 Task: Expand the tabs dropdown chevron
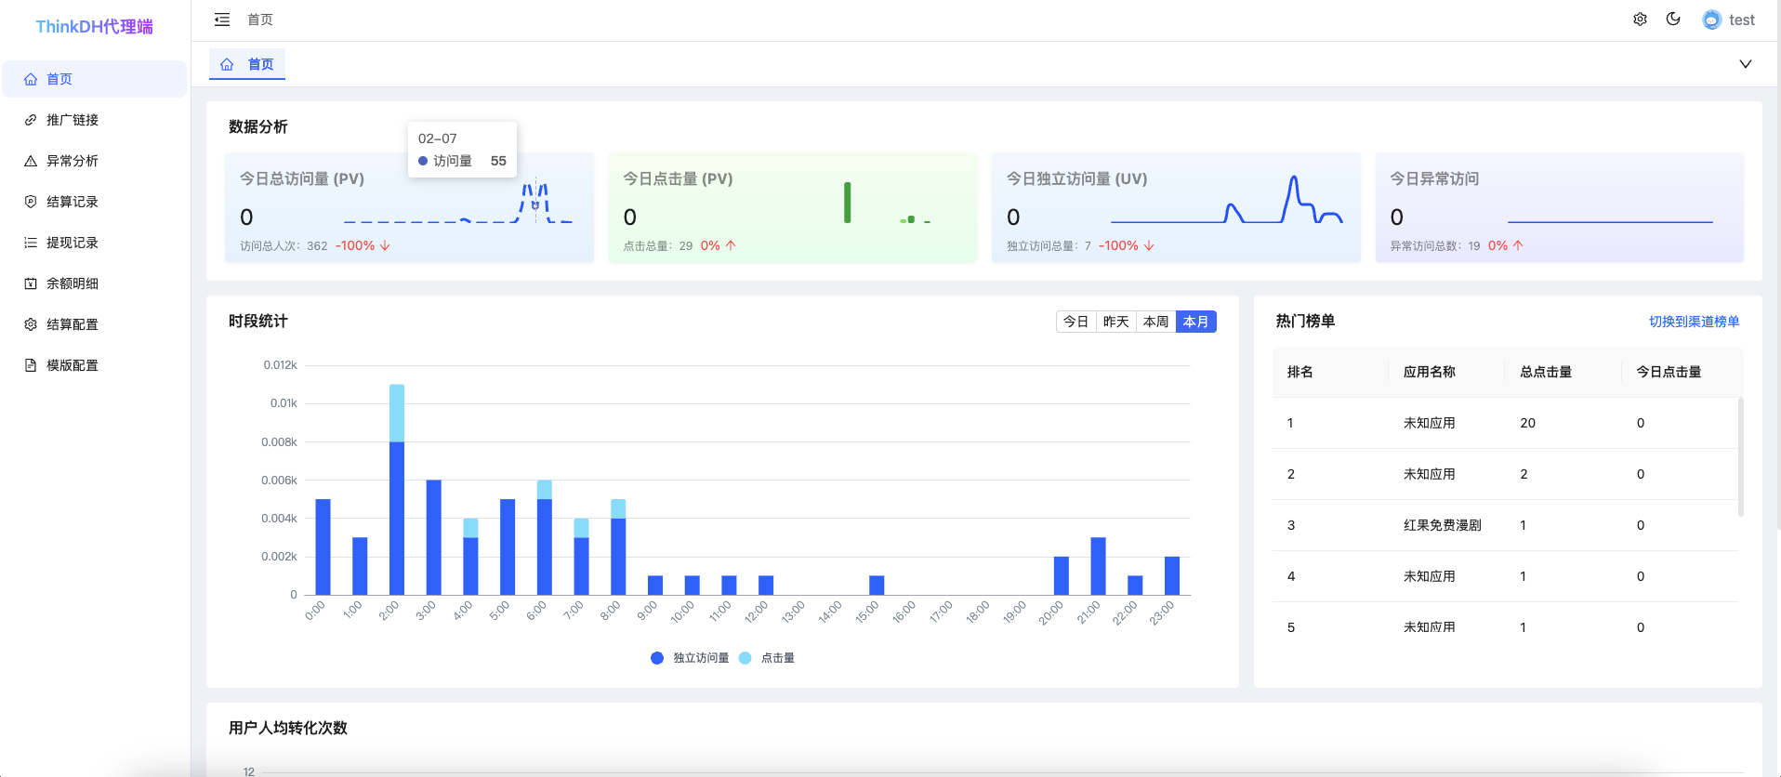[1745, 64]
